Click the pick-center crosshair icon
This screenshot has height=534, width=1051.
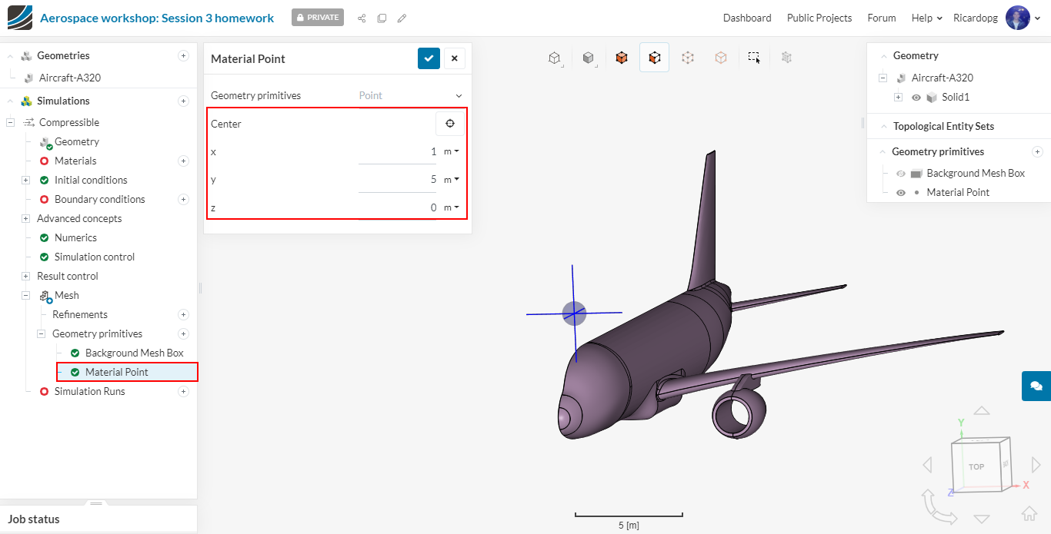(x=450, y=124)
